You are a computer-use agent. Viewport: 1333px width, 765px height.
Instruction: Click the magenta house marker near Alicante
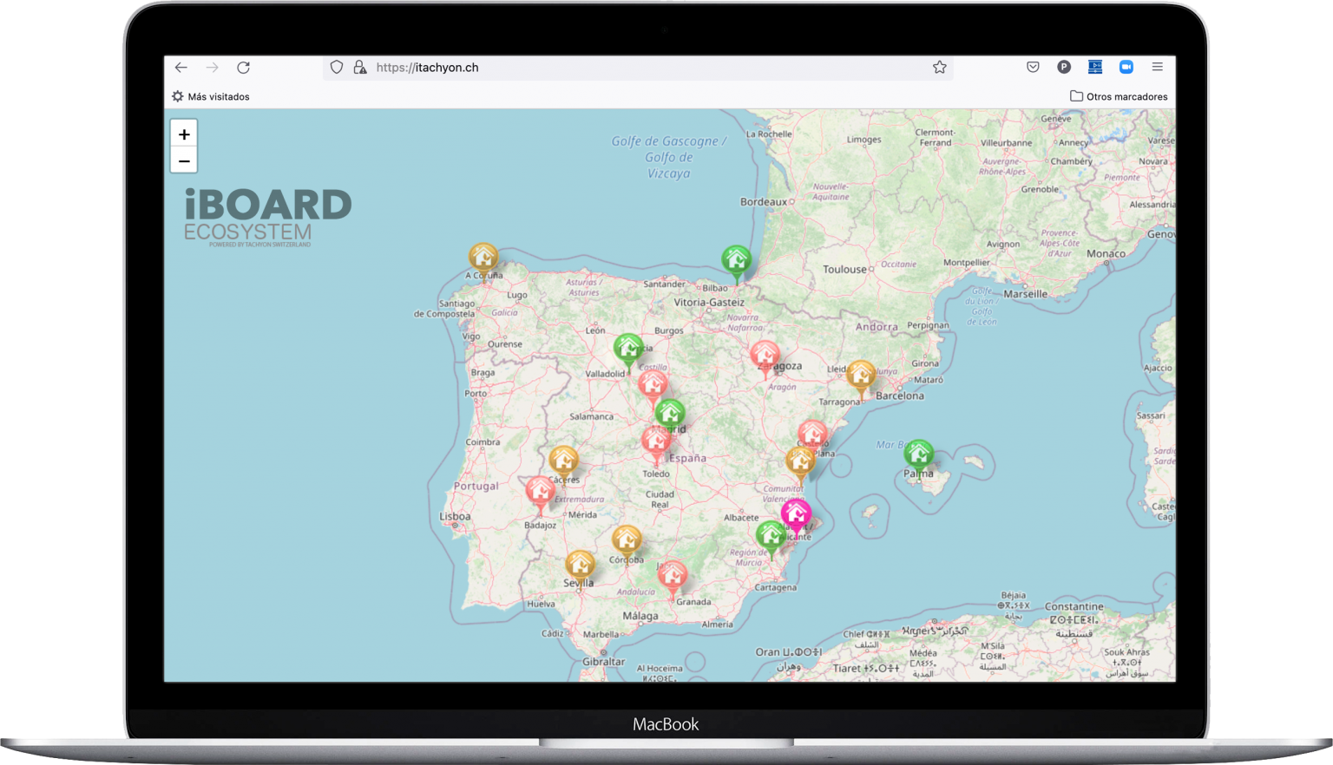pos(796,514)
